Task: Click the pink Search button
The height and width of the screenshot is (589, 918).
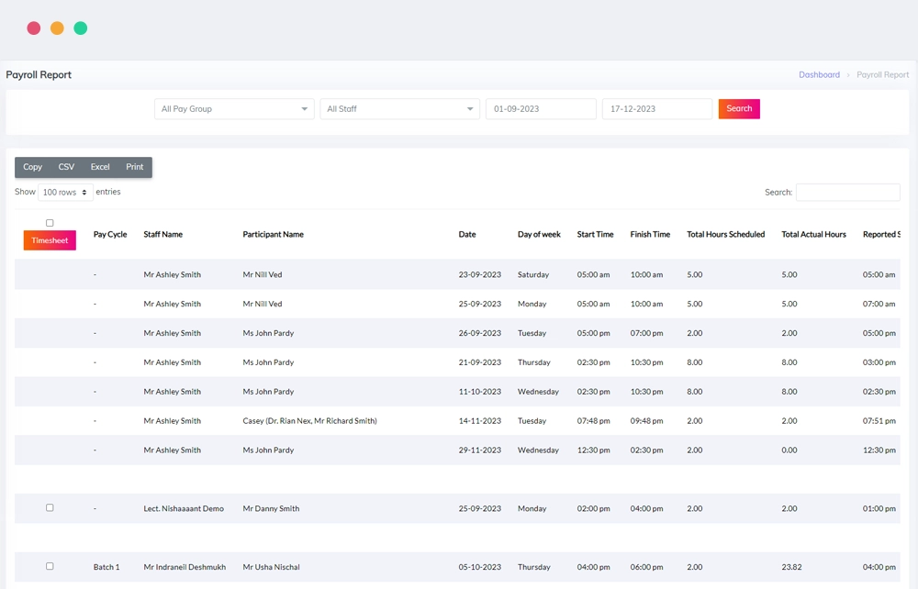Action: (x=739, y=108)
